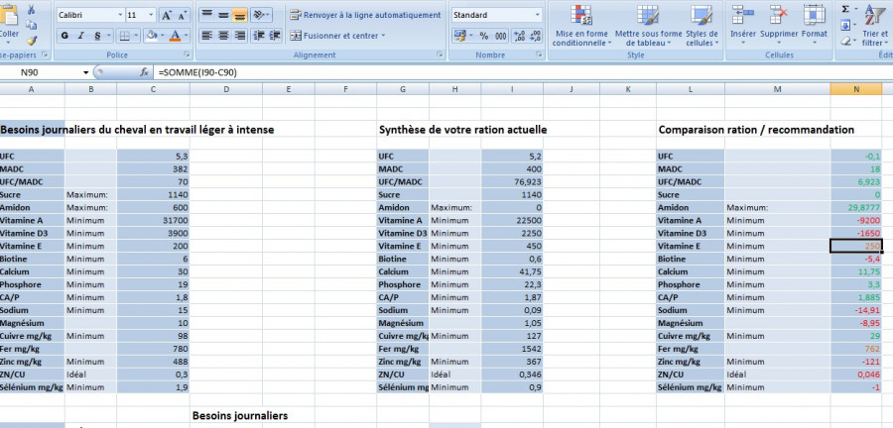Apply font color with red A
The height and width of the screenshot is (428, 893).
tap(175, 36)
